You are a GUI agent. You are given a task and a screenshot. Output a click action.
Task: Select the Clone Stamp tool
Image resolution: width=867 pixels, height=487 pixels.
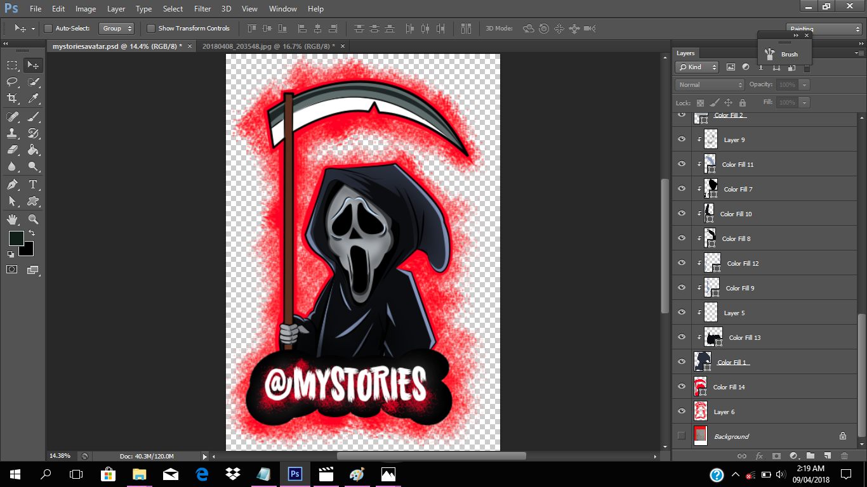click(12, 133)
